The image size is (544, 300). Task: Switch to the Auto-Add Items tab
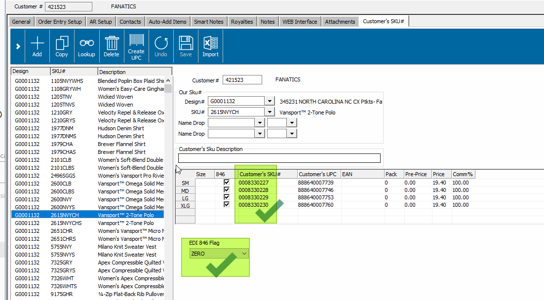click(167, 22)
